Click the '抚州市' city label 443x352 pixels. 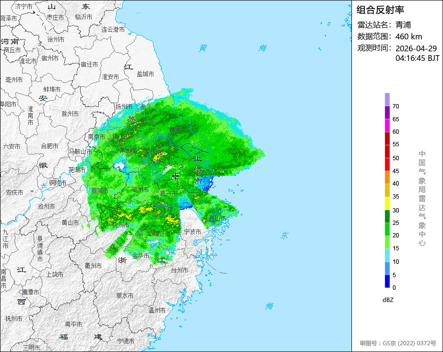[13, 318]
